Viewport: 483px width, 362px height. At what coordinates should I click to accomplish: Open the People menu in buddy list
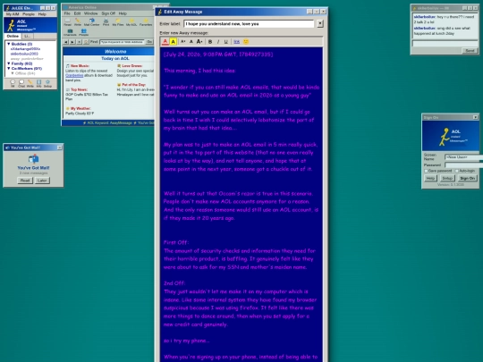tap(29, 14)
